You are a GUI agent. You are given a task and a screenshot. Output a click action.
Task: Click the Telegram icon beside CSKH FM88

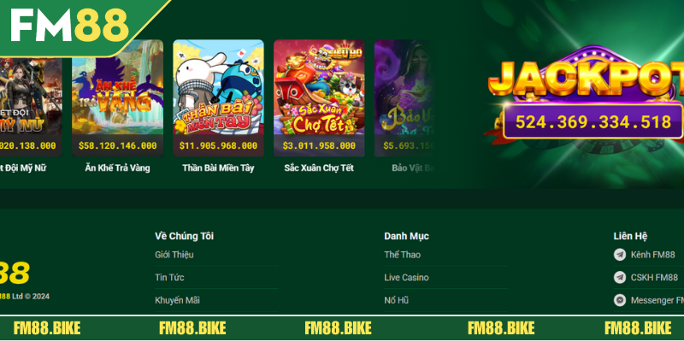coord(619,277)
